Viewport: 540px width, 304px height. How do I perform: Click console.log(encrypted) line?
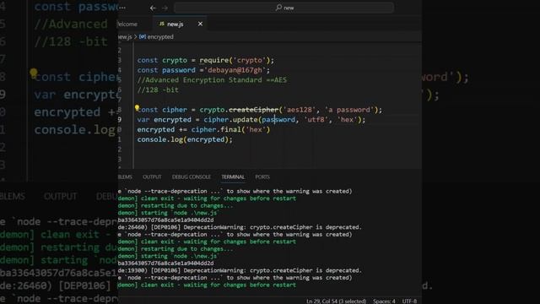click(185, 139)
